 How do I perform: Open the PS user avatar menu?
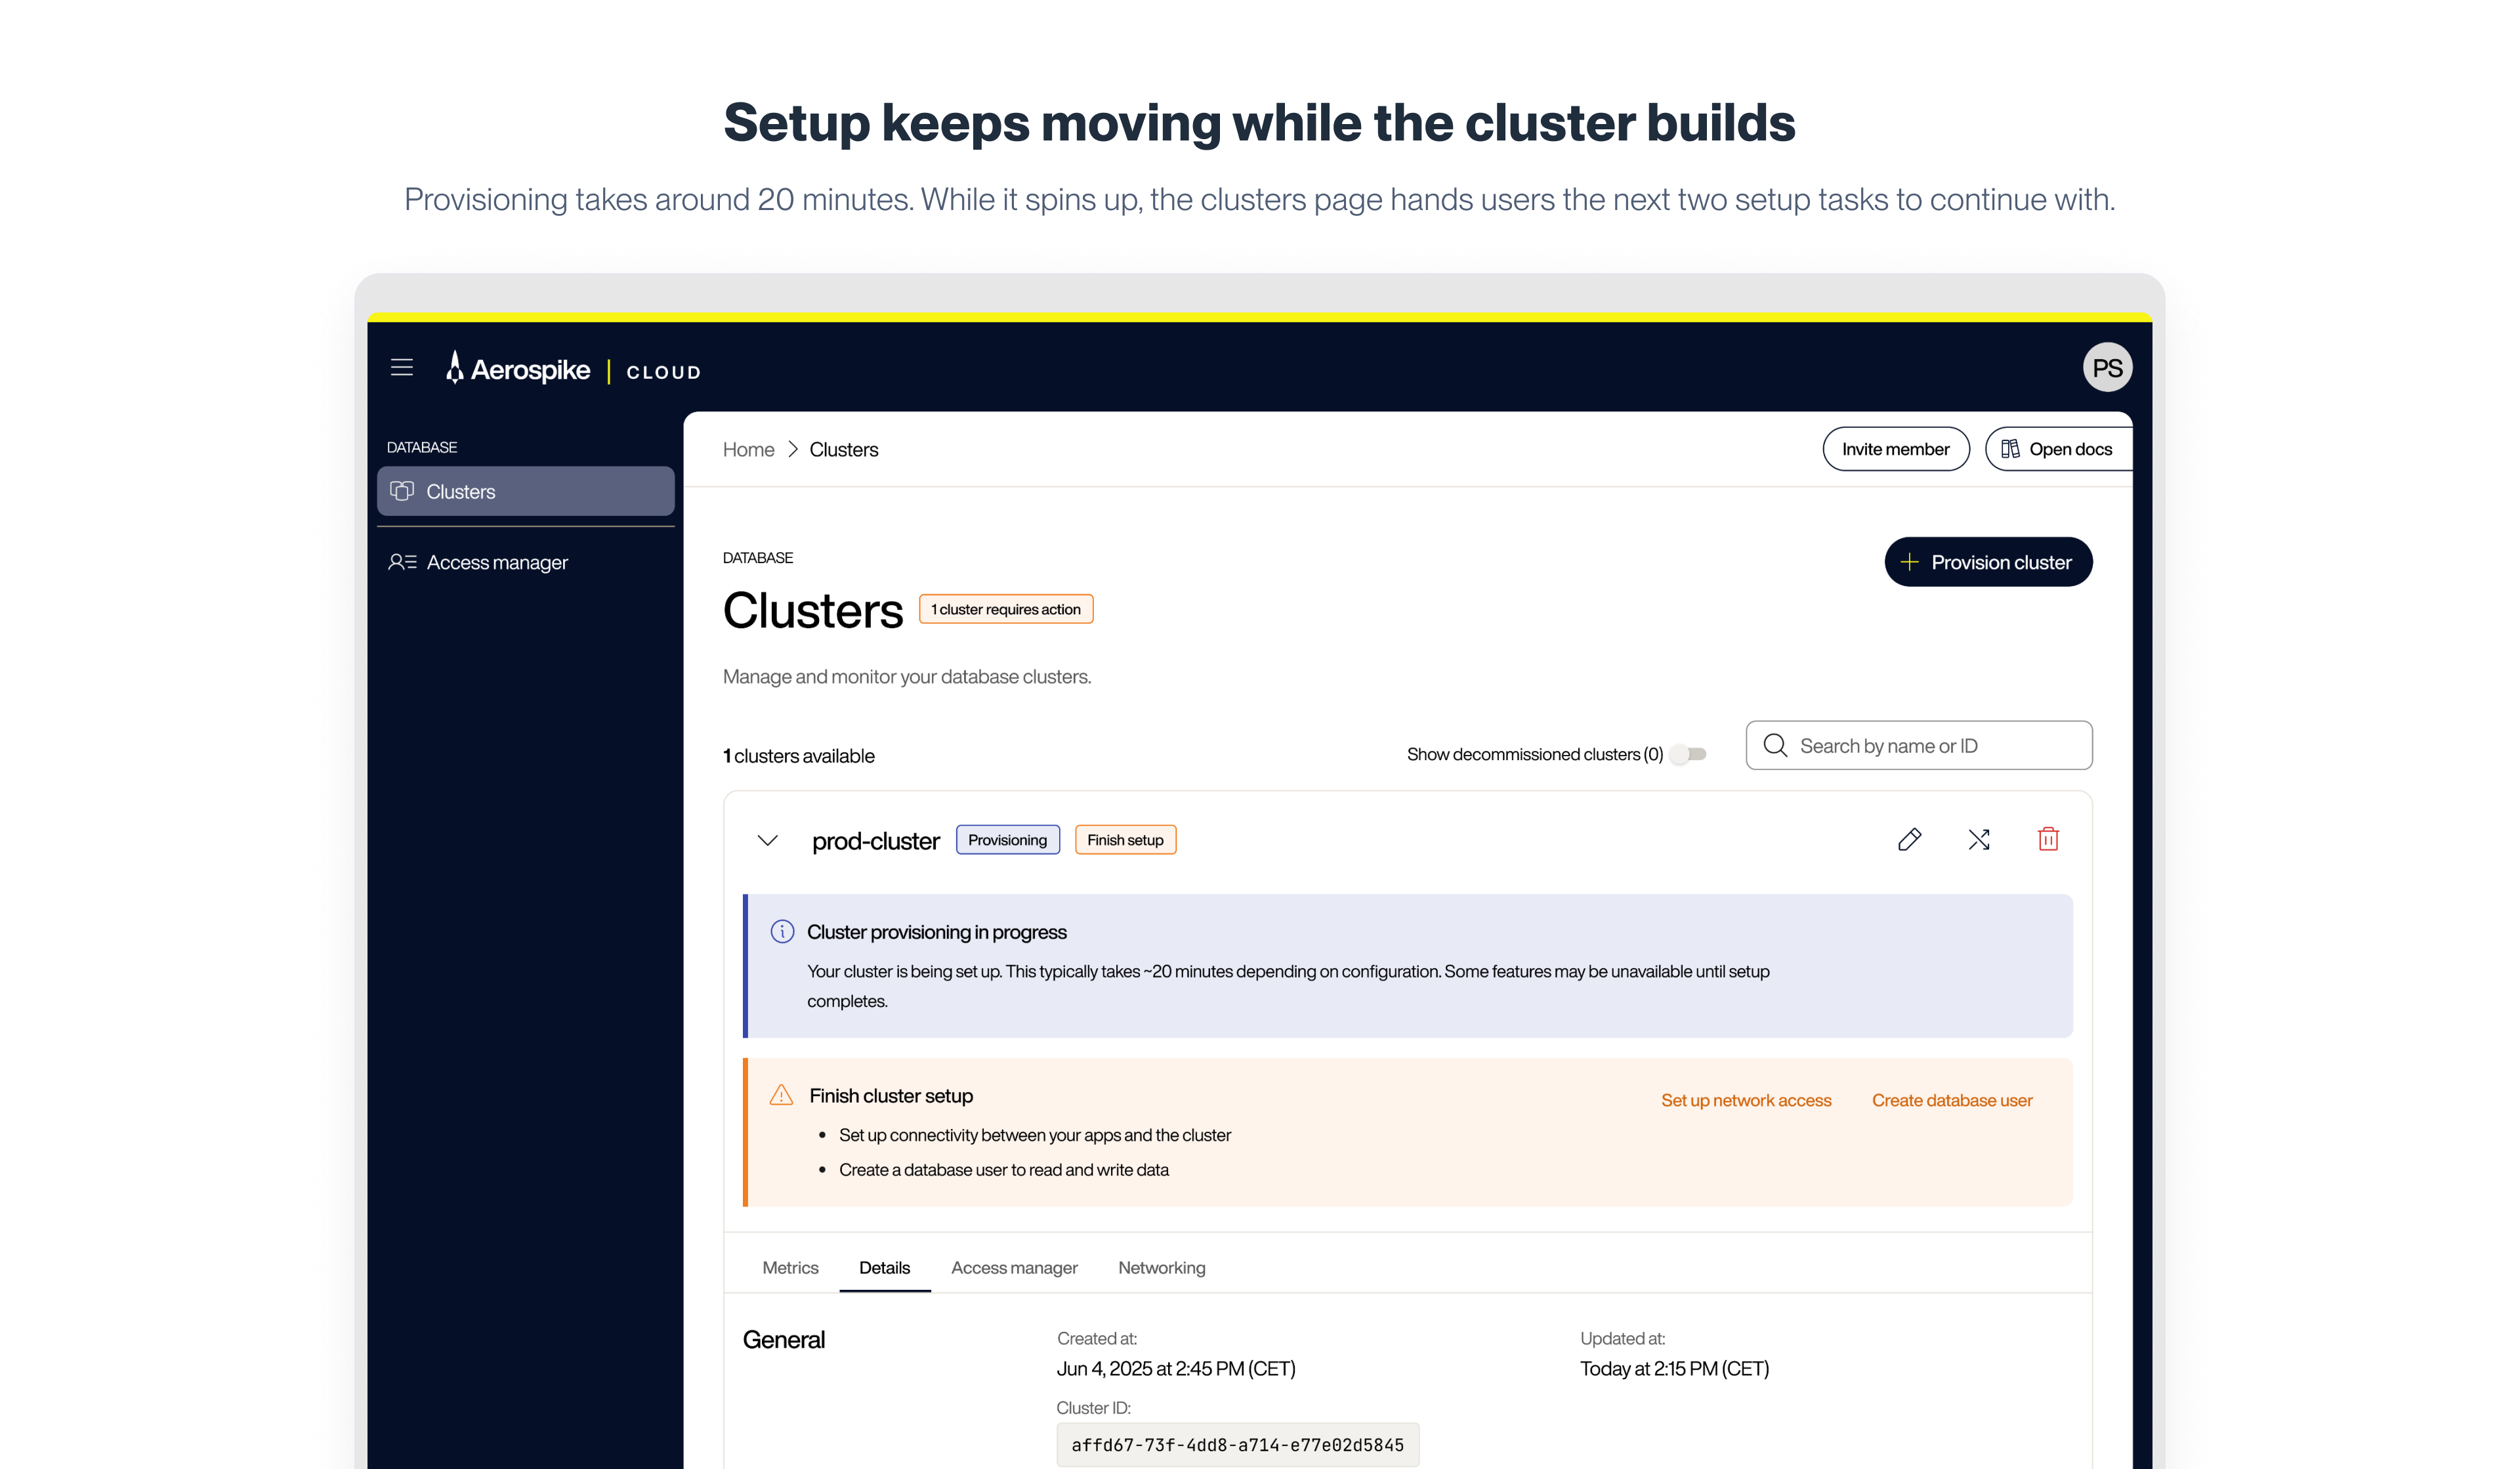coord(2107,368)
